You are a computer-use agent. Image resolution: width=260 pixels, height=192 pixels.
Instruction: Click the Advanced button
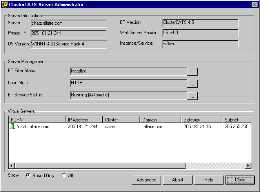point(146,180)
